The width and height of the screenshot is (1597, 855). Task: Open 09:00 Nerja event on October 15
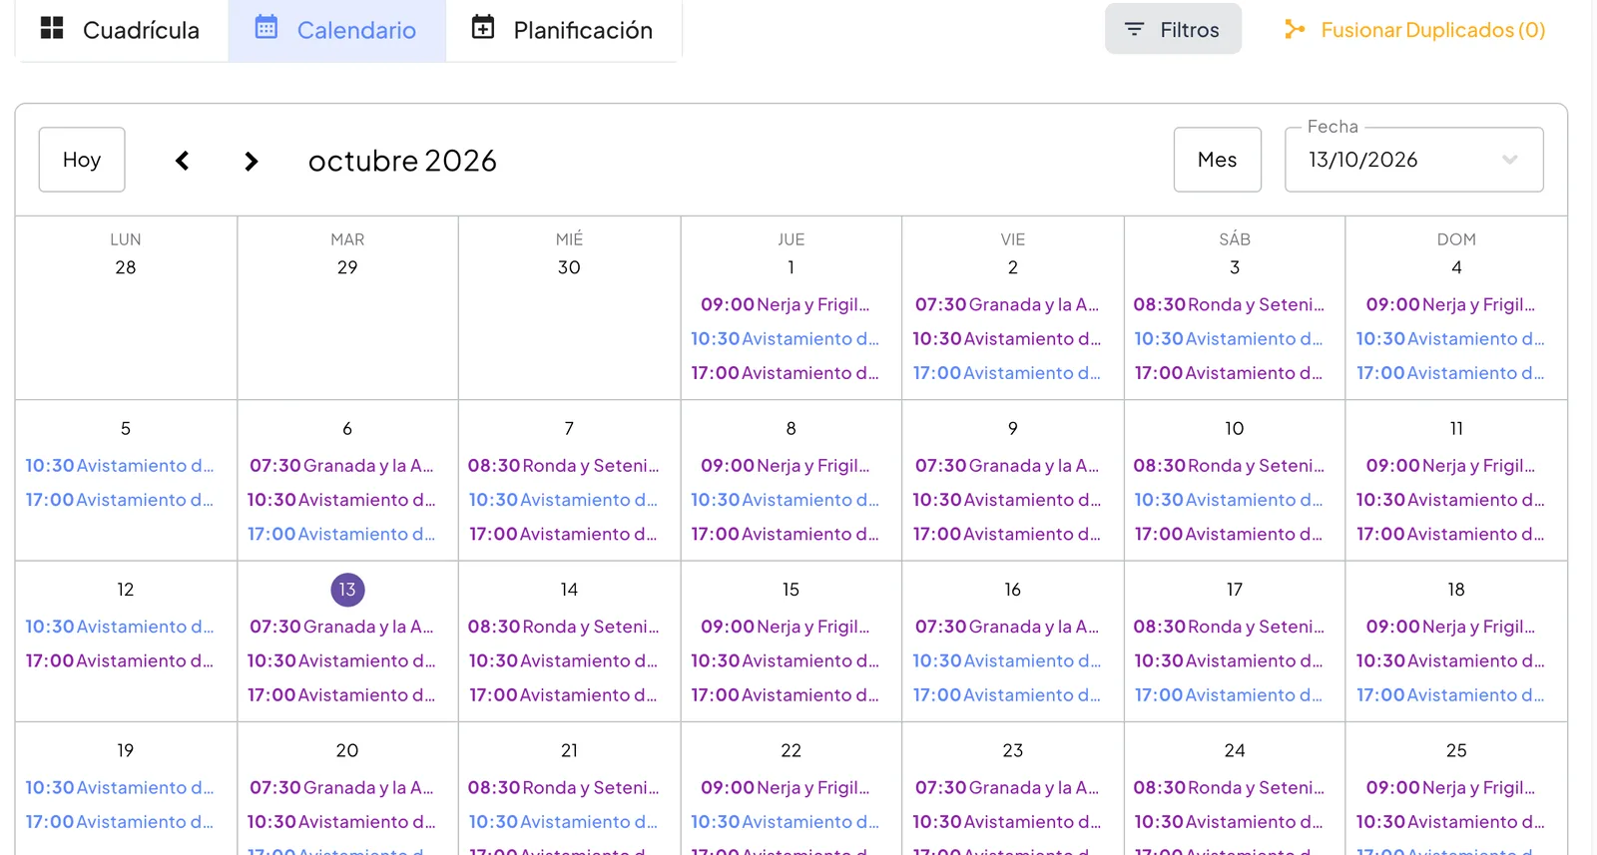(785, 627)
